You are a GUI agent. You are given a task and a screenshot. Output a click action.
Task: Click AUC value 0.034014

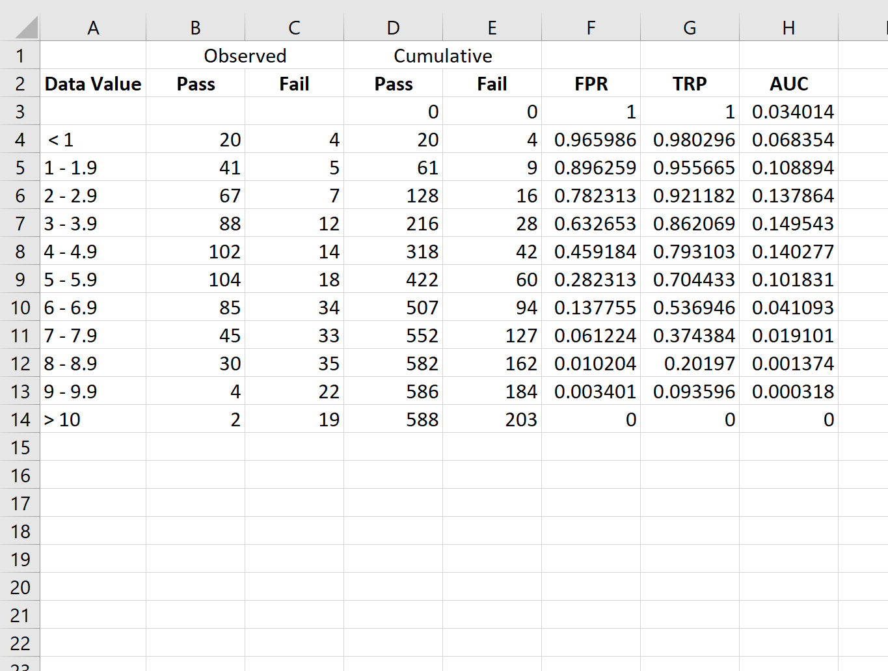click(788, 111)
